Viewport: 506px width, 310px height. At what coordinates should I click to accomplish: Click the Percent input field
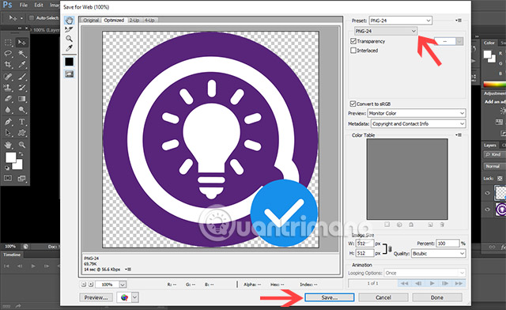point(447,244)
